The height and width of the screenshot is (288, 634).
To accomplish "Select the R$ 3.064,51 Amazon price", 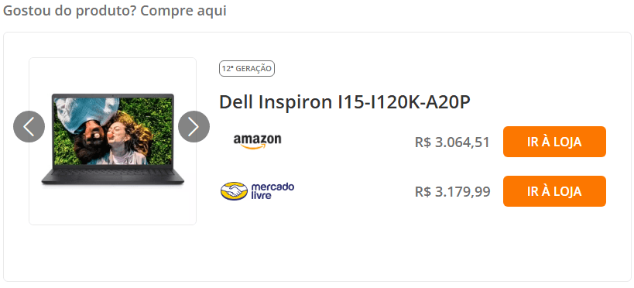I will (x=452, y=142).
